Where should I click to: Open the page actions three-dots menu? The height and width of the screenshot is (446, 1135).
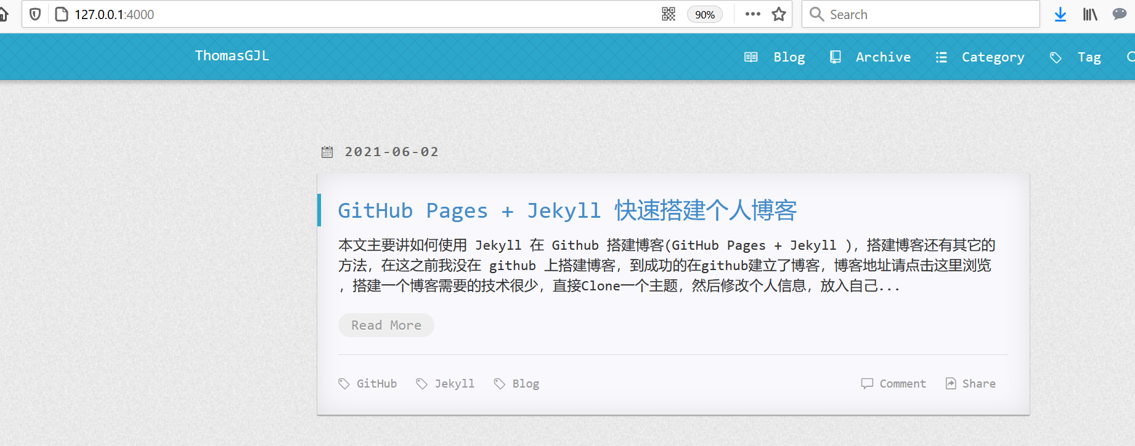[752, 14]
